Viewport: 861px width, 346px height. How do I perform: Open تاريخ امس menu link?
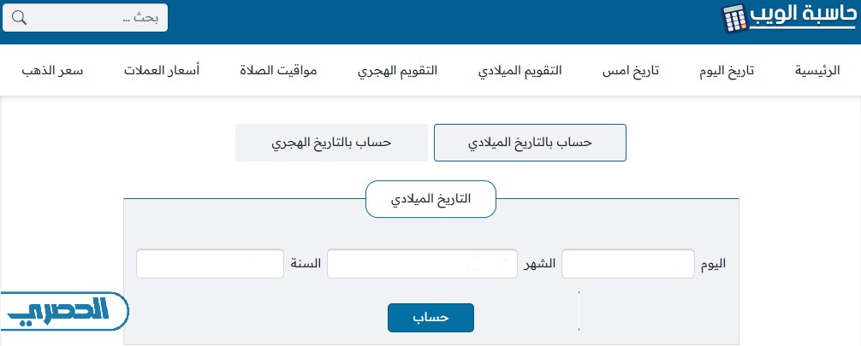click(x=631, y=71)
